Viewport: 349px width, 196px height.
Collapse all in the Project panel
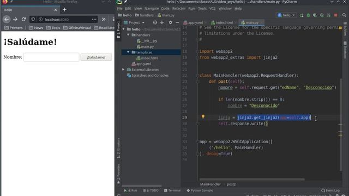coord(162,22)
